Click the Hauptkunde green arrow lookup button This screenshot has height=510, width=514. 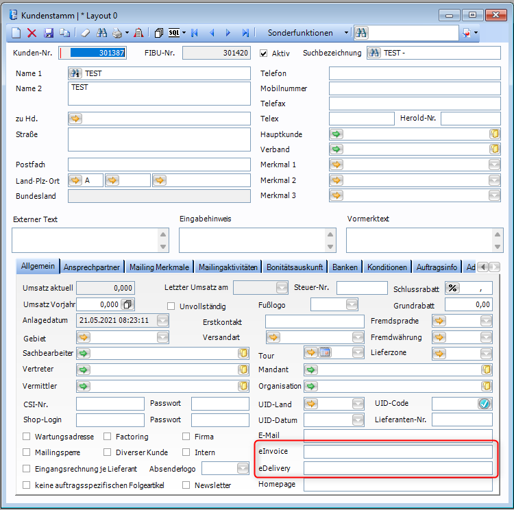(x=336, y=134)
